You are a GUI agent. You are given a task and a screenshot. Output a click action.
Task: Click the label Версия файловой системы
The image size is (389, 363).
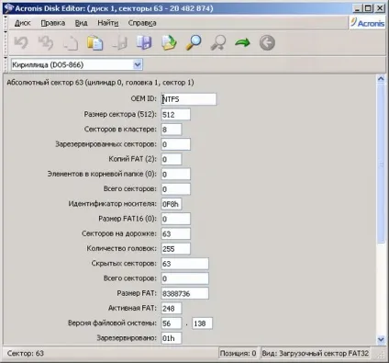[112, 323]
